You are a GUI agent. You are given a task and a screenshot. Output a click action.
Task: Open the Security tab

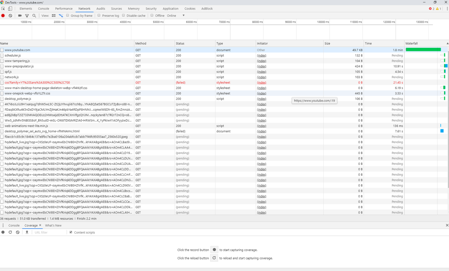151,9
